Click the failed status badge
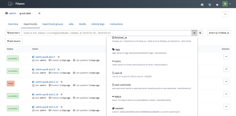 point(11,84)
